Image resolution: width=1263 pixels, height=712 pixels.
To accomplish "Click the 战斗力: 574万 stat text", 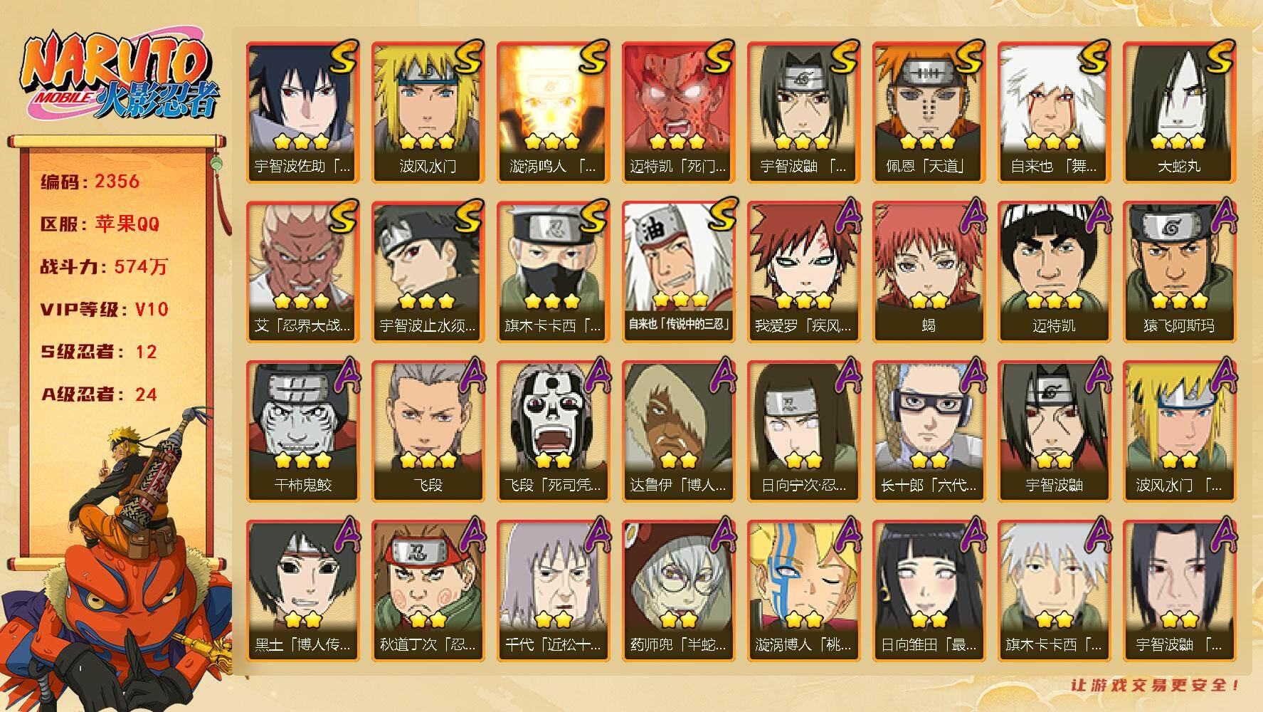I will tap(104, 267).
